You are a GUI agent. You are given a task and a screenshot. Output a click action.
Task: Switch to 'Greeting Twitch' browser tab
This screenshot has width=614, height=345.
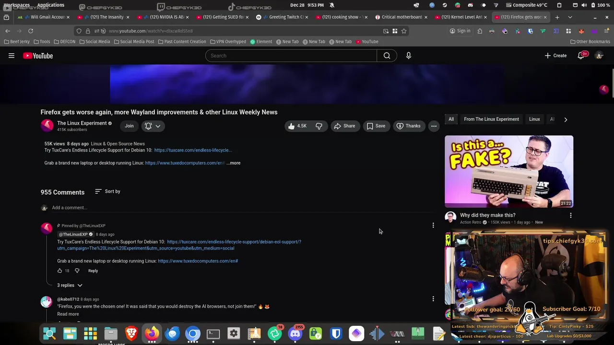[x=282, y=17]
